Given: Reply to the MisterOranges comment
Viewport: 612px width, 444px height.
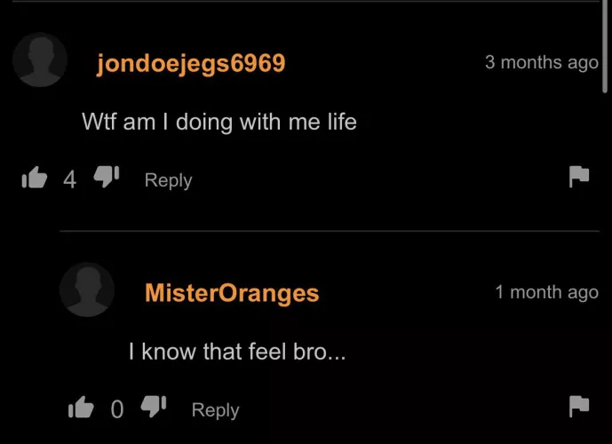Looking at the screenshot, I should [x=216, y=410].
